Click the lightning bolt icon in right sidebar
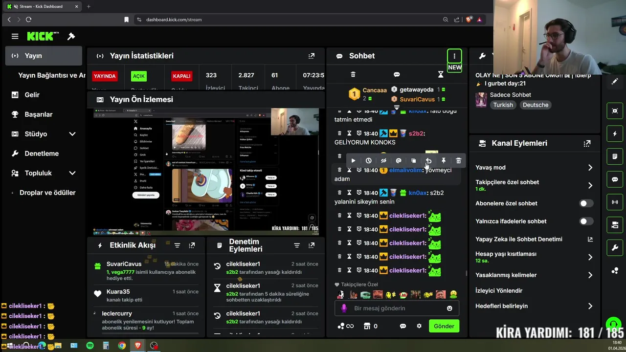The image size is (626, 352). click(615, 133)
